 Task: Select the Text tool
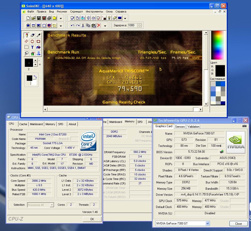tap(33, 47)
